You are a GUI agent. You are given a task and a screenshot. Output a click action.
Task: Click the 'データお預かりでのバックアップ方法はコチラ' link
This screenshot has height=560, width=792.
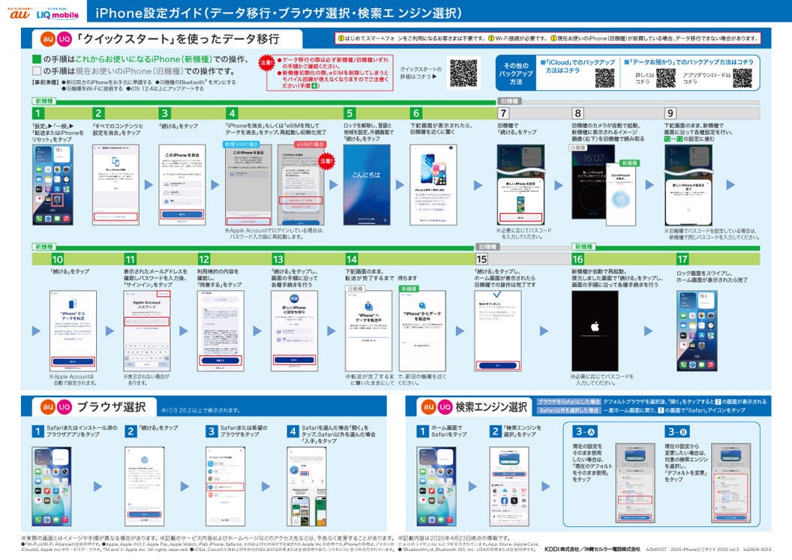click(689, 62)
